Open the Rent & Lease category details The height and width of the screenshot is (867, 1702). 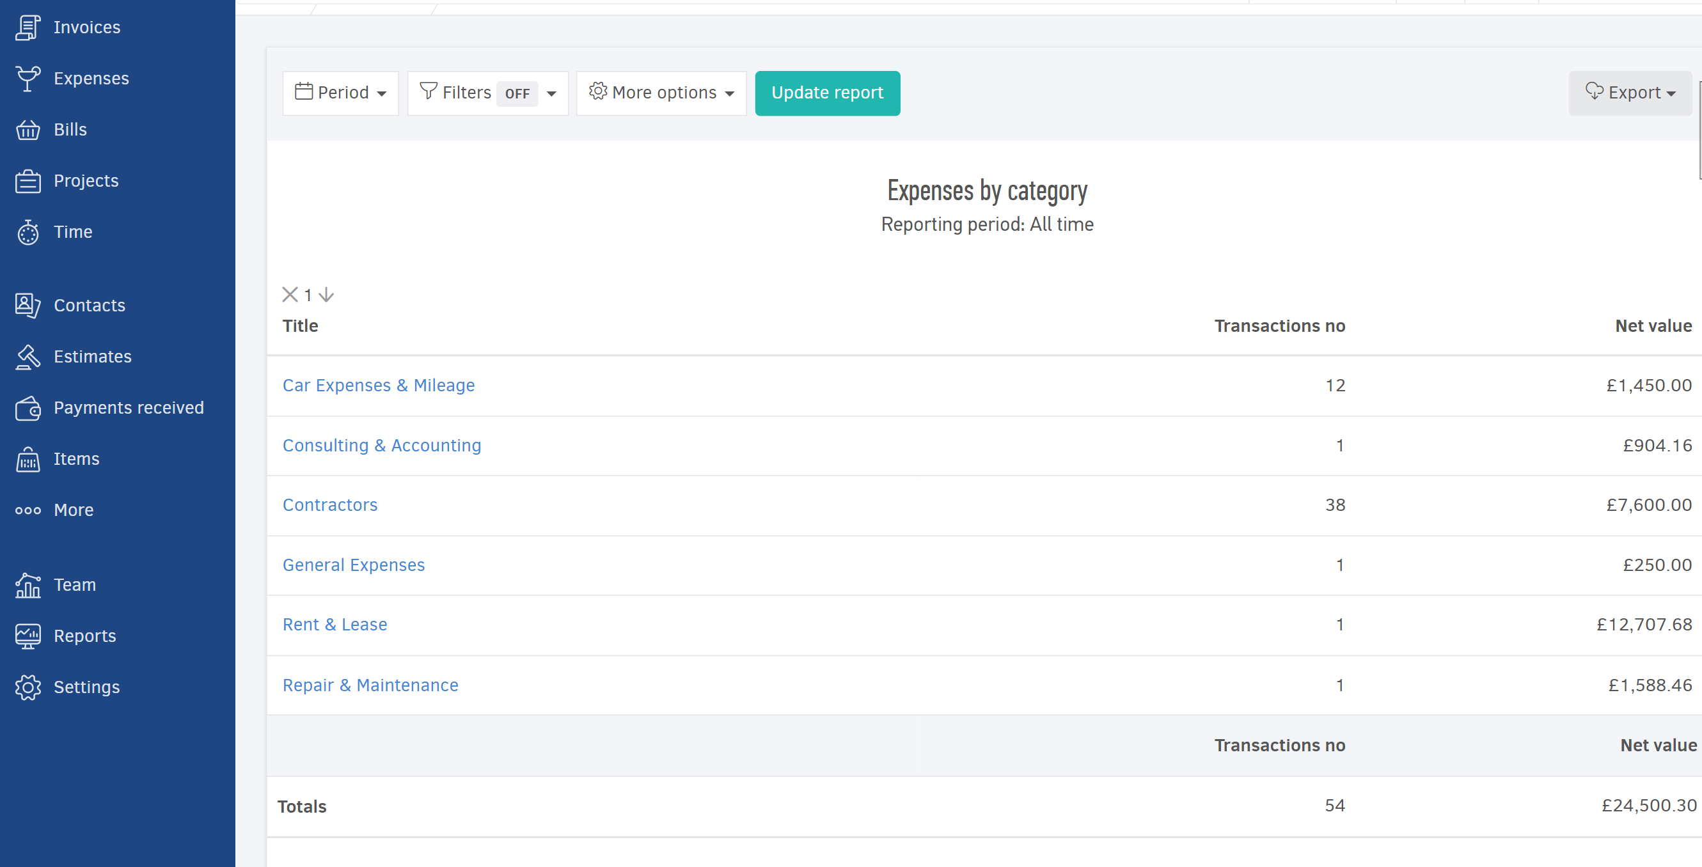coord(334,625)
